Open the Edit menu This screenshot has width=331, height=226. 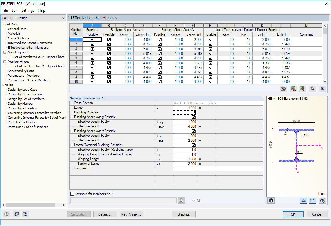15,10
